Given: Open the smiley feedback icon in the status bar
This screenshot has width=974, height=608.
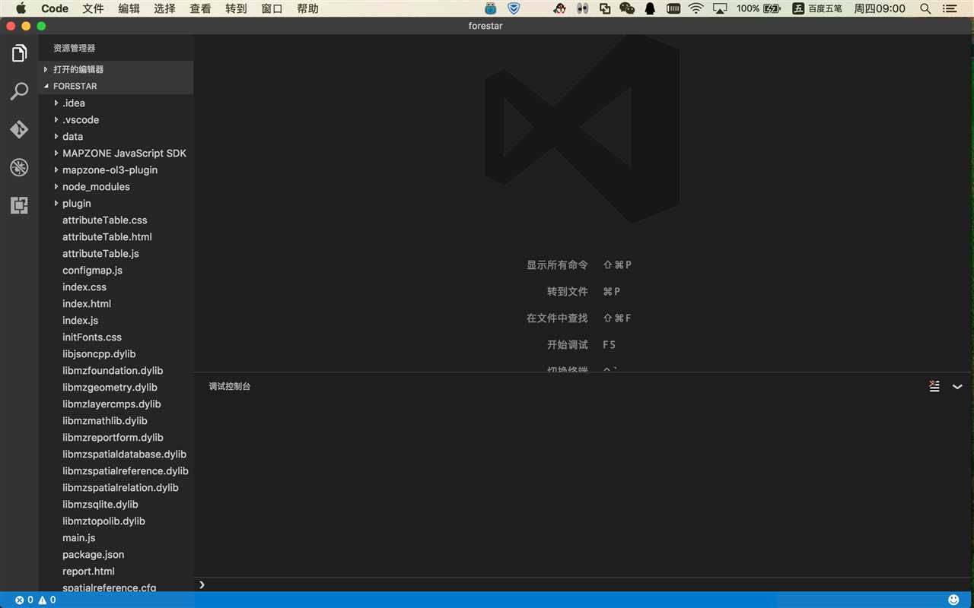Looking at the screenshot, I should 953,600.
